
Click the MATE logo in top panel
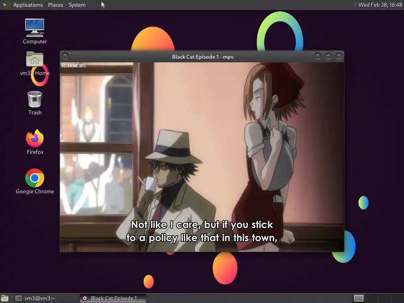click(x=6, y=5)
